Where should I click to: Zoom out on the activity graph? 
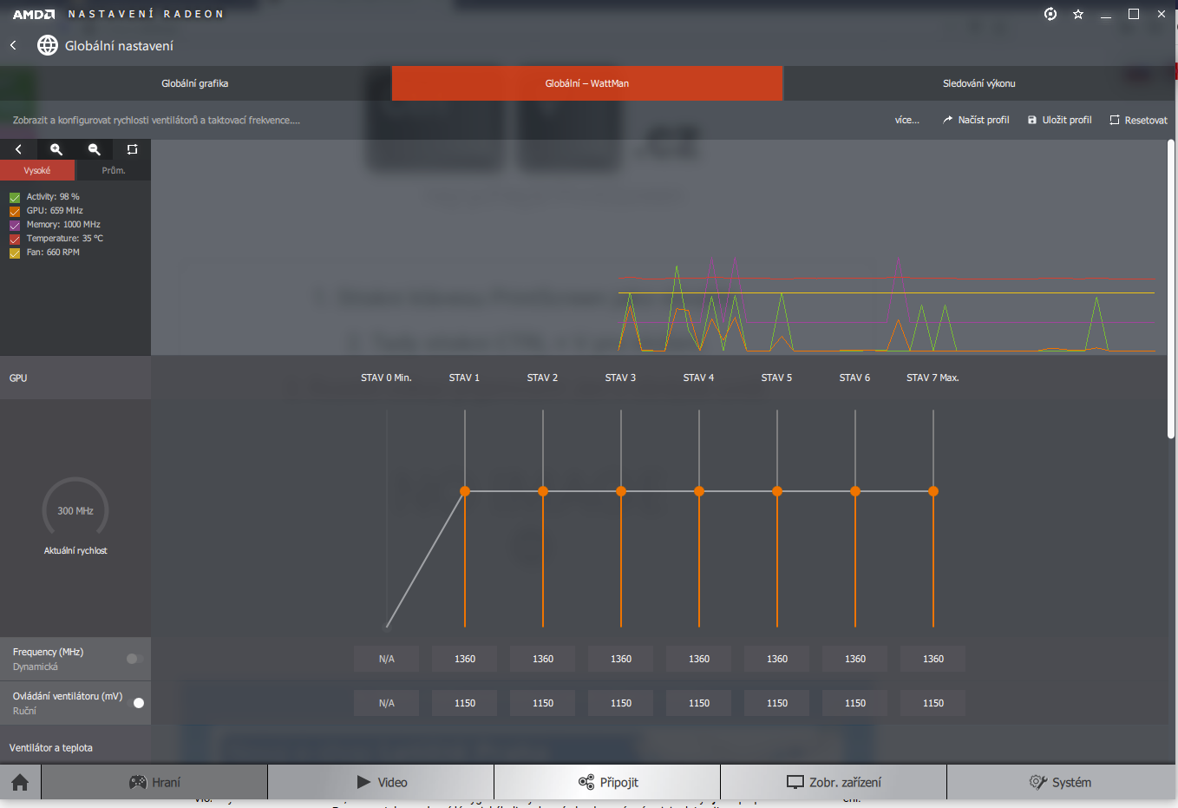pos(95,149)
